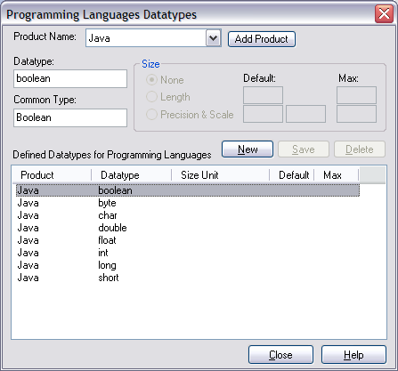
Task: Select the Java boolean row
Action: coord(188,190)
